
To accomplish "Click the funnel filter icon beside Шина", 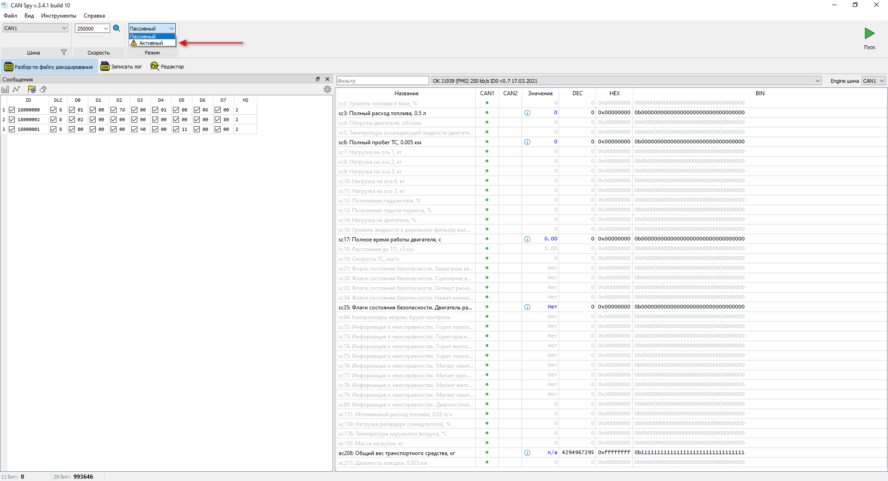I will (64, 52).
